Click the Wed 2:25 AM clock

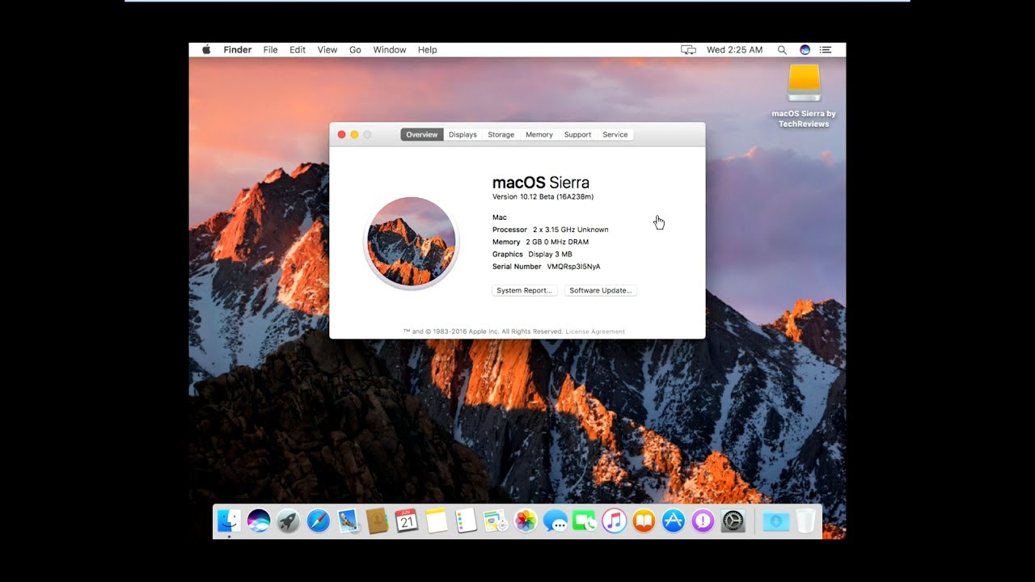pos(734,50)
